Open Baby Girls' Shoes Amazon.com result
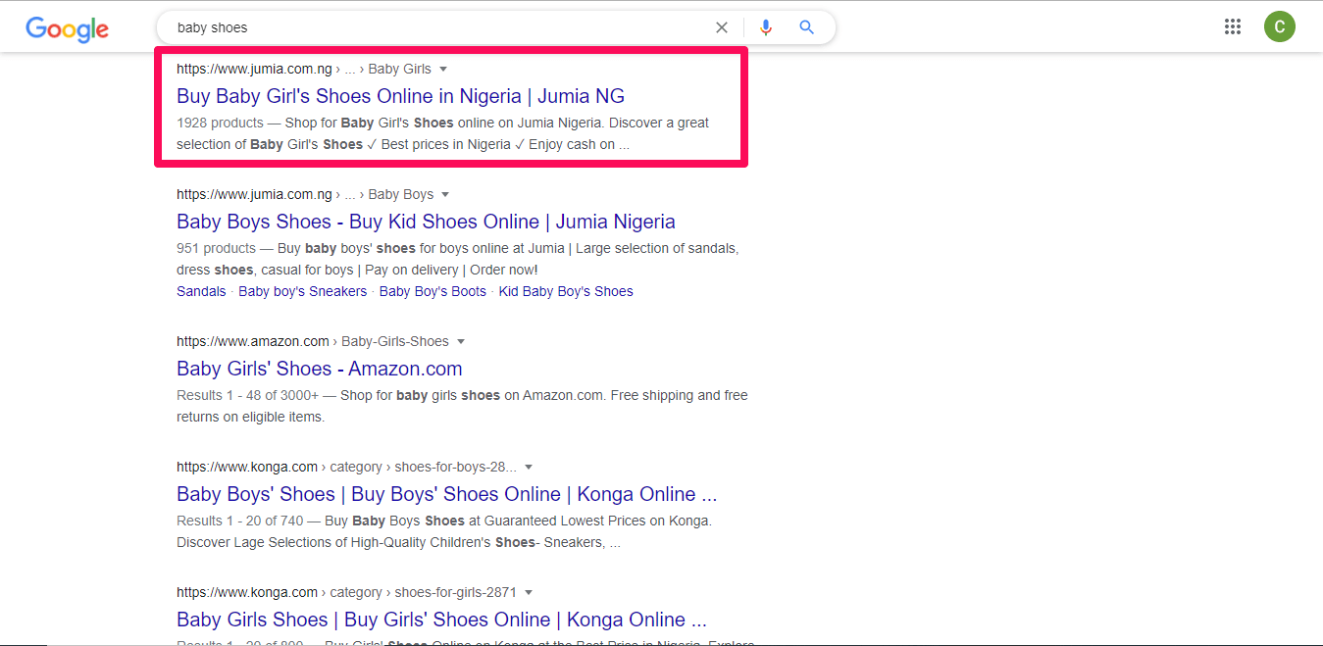Image resolution: width=1323 pixels, height=646 pixels. [319, 369]
